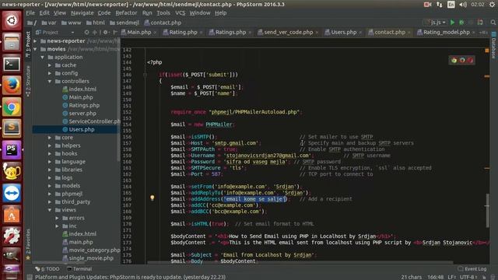Expand the cache folder
The height and width of the screenshot is (280, 498).
50,65
